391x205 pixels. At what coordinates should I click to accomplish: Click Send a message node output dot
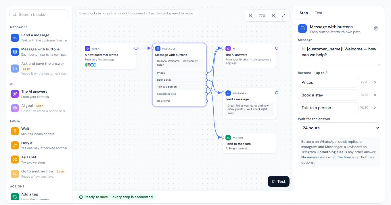[277, 93]
